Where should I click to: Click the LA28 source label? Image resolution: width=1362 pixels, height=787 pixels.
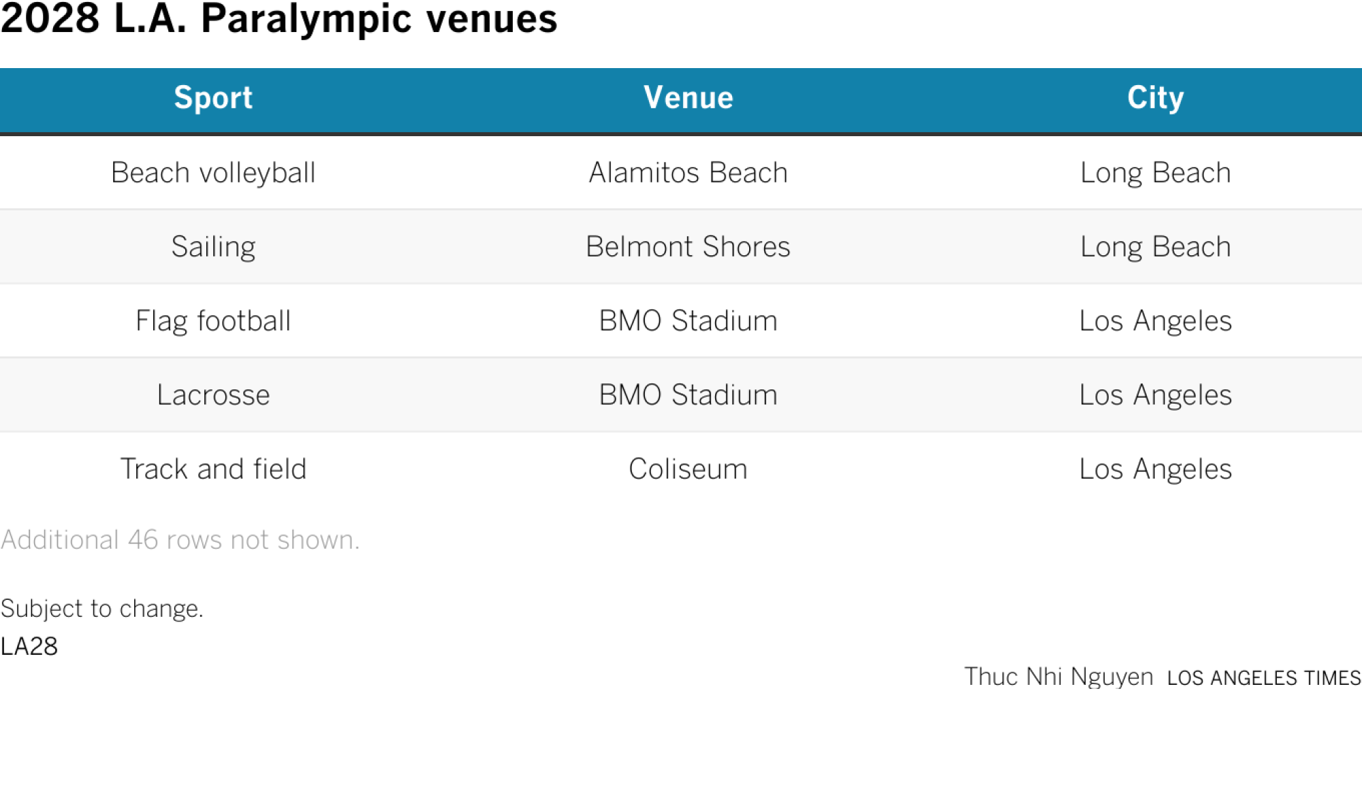[29, 646]
